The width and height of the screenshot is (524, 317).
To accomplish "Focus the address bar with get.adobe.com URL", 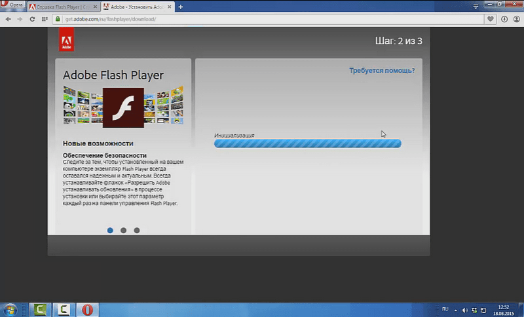I will point(267,19).
